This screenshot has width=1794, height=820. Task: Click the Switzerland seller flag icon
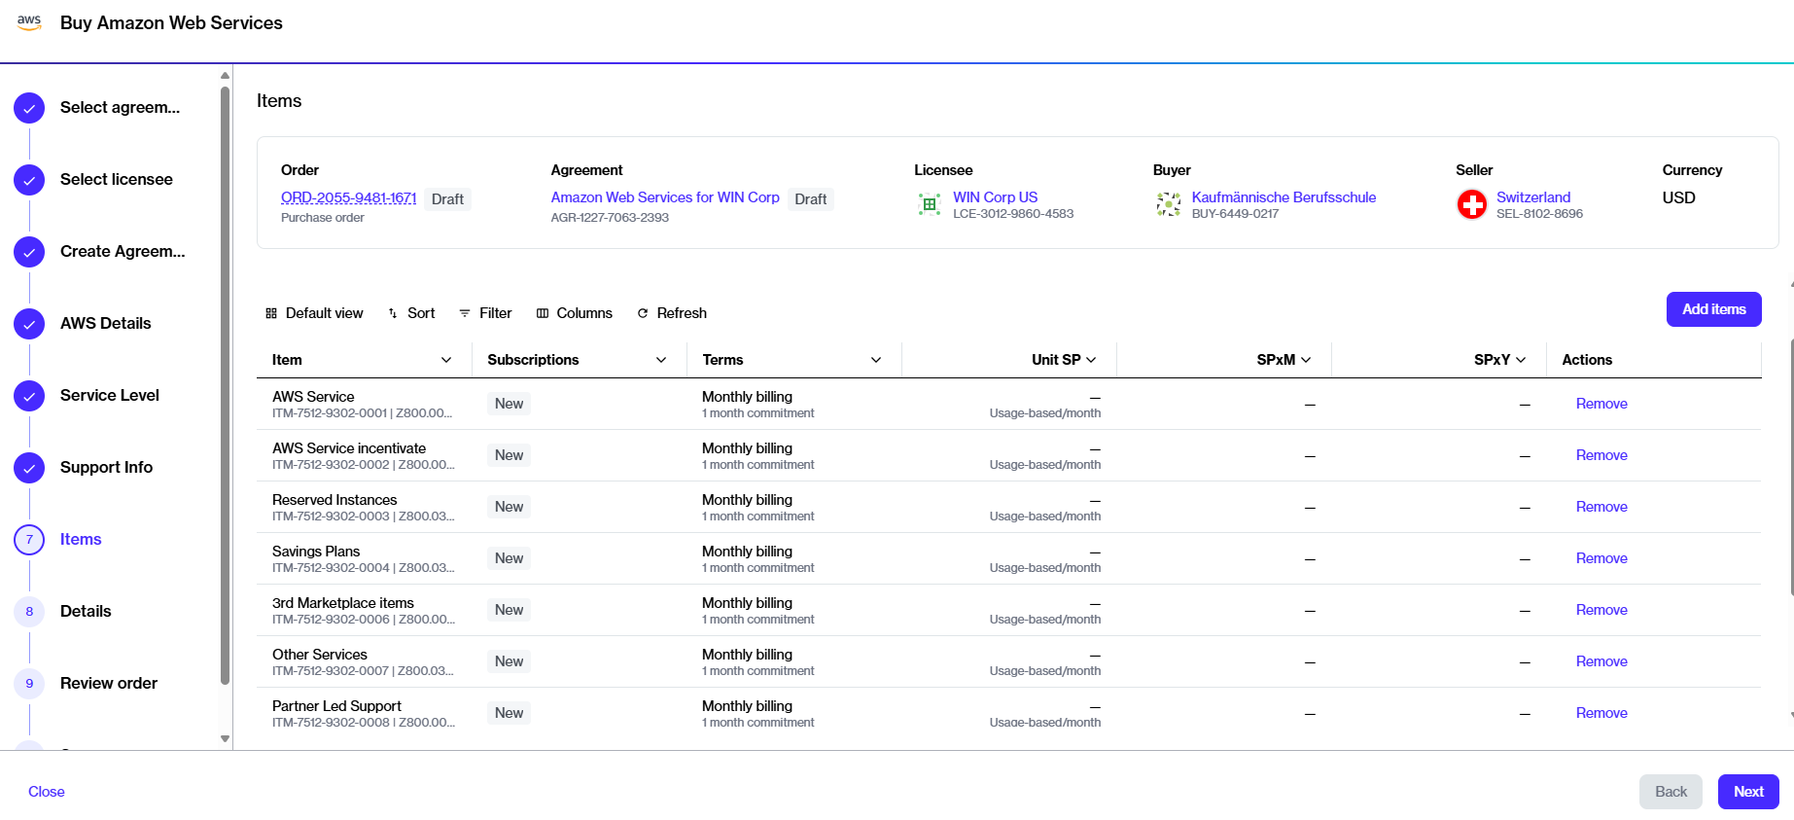click(x=1471, y=204)
